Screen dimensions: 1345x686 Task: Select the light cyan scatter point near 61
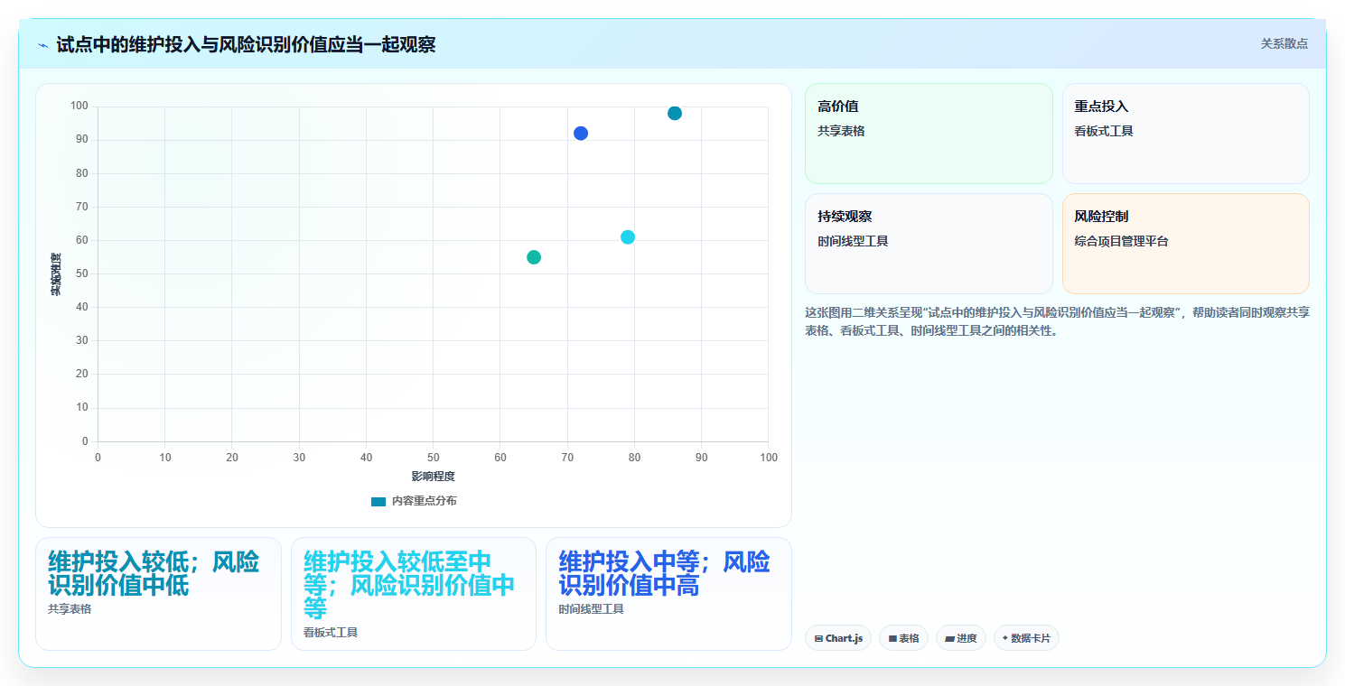pos(628,237)
